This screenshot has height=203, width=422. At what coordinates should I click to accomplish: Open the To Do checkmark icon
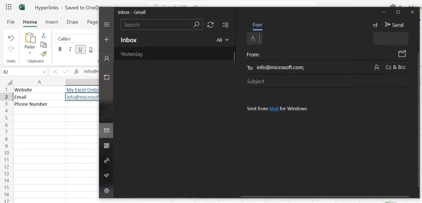pos(107,175)
